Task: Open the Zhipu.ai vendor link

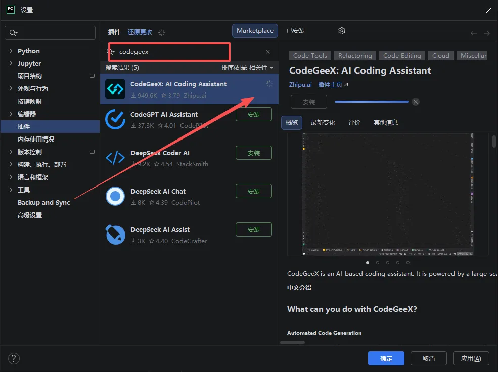Action: [x=300, y=84]
